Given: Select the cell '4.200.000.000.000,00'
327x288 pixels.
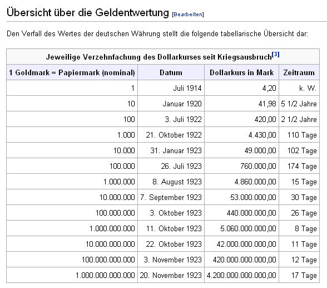Looking at the screenshot, I should pyautogui.click(x=241, y=275).
